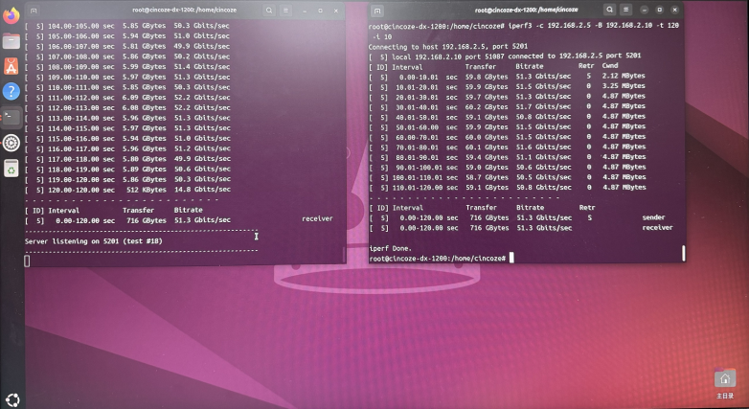
Task: Launch Ubuntu Software from the dock
Action: 11,66
